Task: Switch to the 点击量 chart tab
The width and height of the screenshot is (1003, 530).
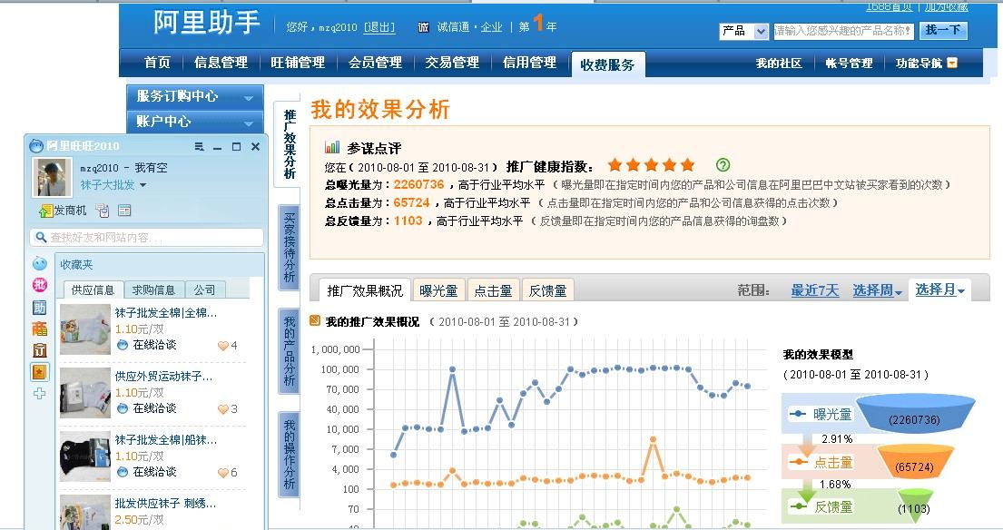Action: [493, 291]
